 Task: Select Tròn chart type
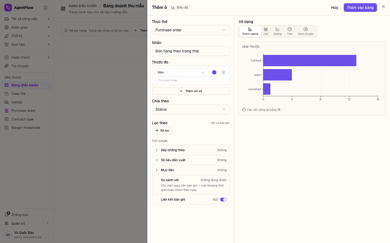(290, 31)
